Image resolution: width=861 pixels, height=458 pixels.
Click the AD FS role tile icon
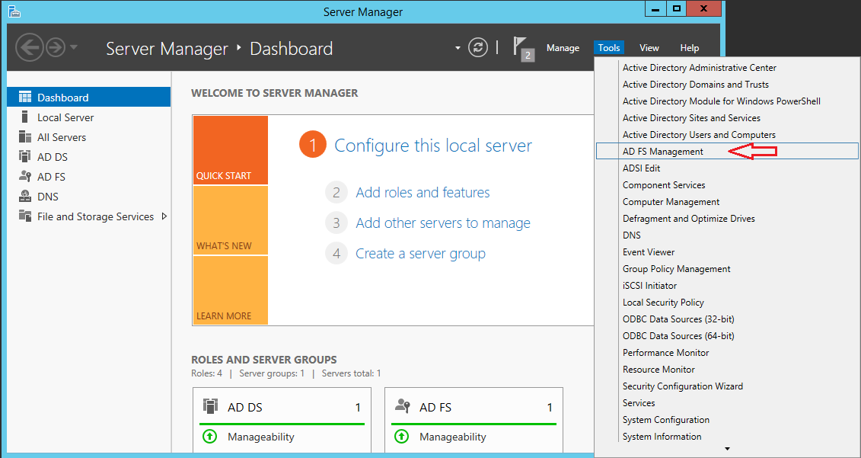[x=403, y=406]
